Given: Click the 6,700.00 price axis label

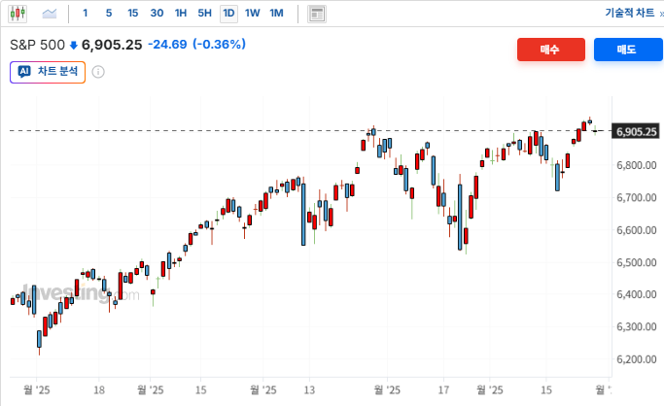Looking at the screenshot, I should pyautogui.click(x=637, y=197).
